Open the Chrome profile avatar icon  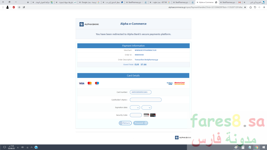(8, 7)
